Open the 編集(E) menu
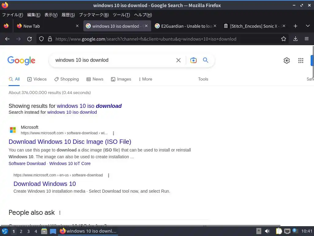Viewport: 314px width, 236px height. coord(34,15)
